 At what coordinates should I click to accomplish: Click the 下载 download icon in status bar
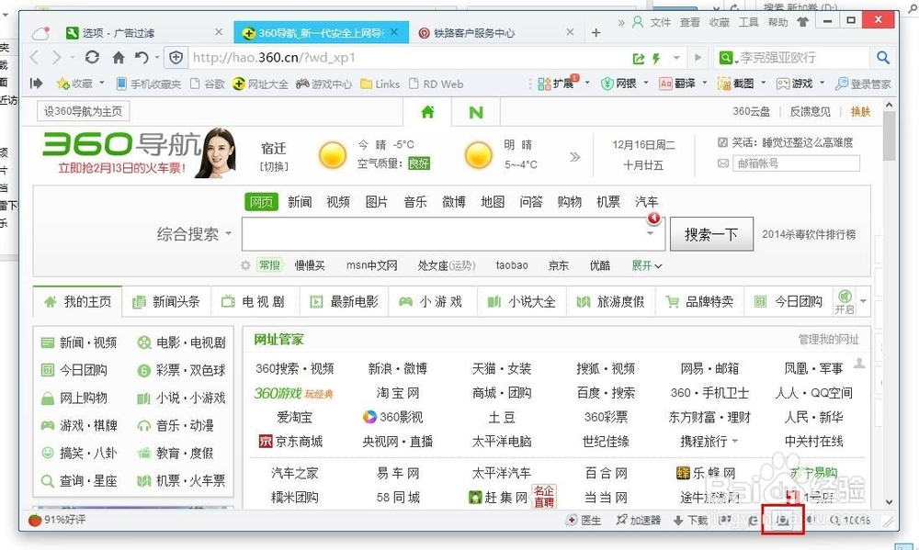tap(678, 520)
